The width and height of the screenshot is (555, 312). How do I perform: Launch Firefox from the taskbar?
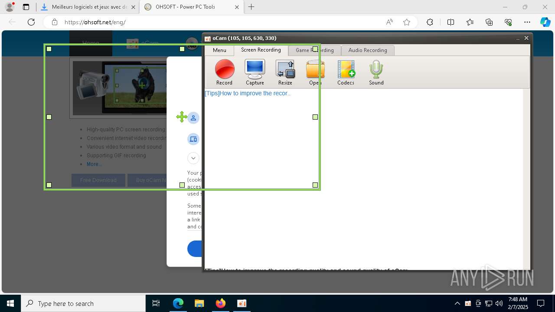pos(221,303)
